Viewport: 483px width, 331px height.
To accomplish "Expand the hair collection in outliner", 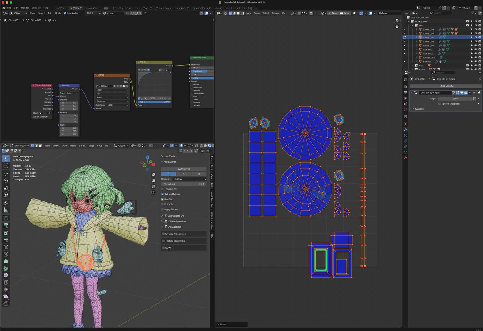I will 413,65.
